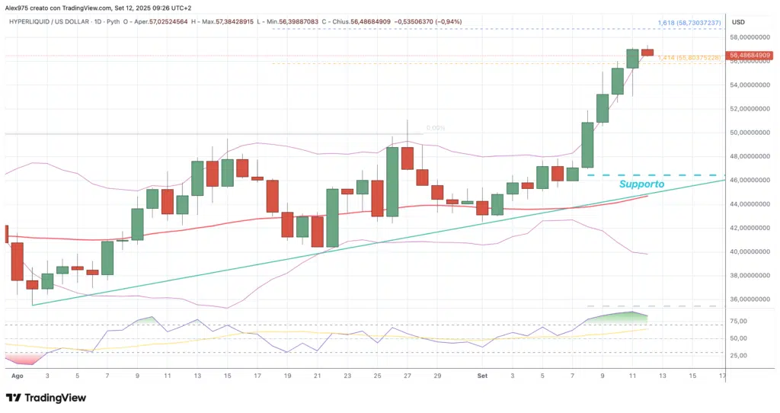This screenshot has height=413, width=780.
Task: Select the latest red candle at chart top
Action: click(647, 52)
